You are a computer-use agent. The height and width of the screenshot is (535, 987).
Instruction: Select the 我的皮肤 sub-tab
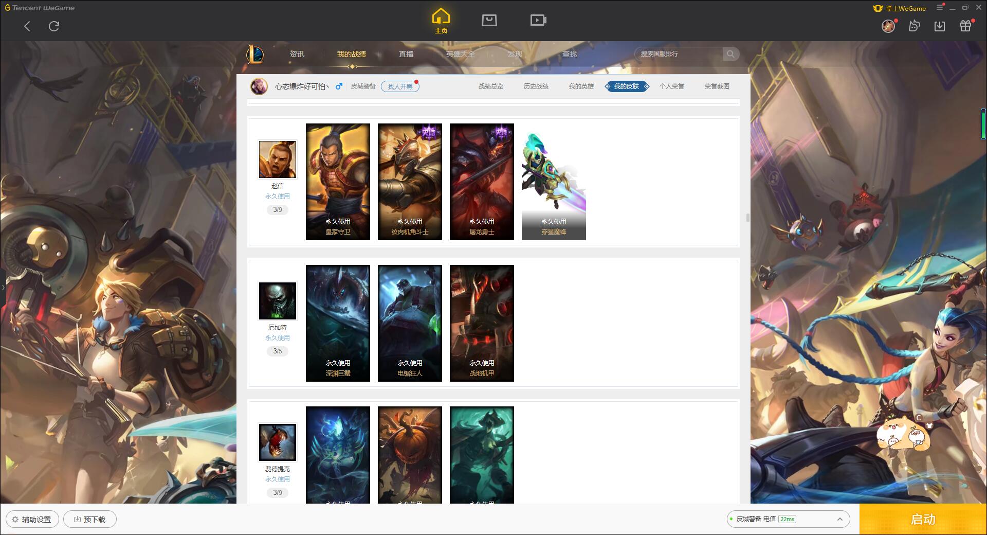(627, 86)
